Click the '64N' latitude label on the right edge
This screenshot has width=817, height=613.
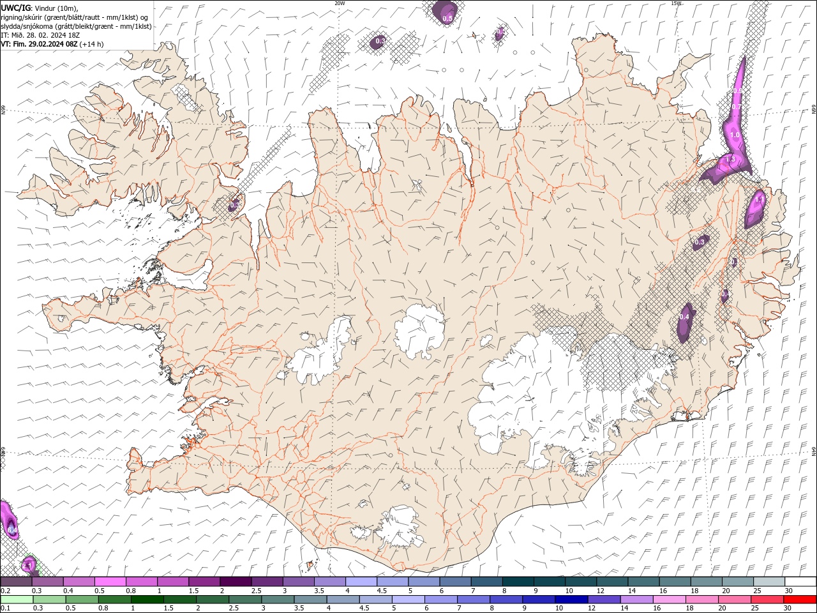(x=814, y=451)
